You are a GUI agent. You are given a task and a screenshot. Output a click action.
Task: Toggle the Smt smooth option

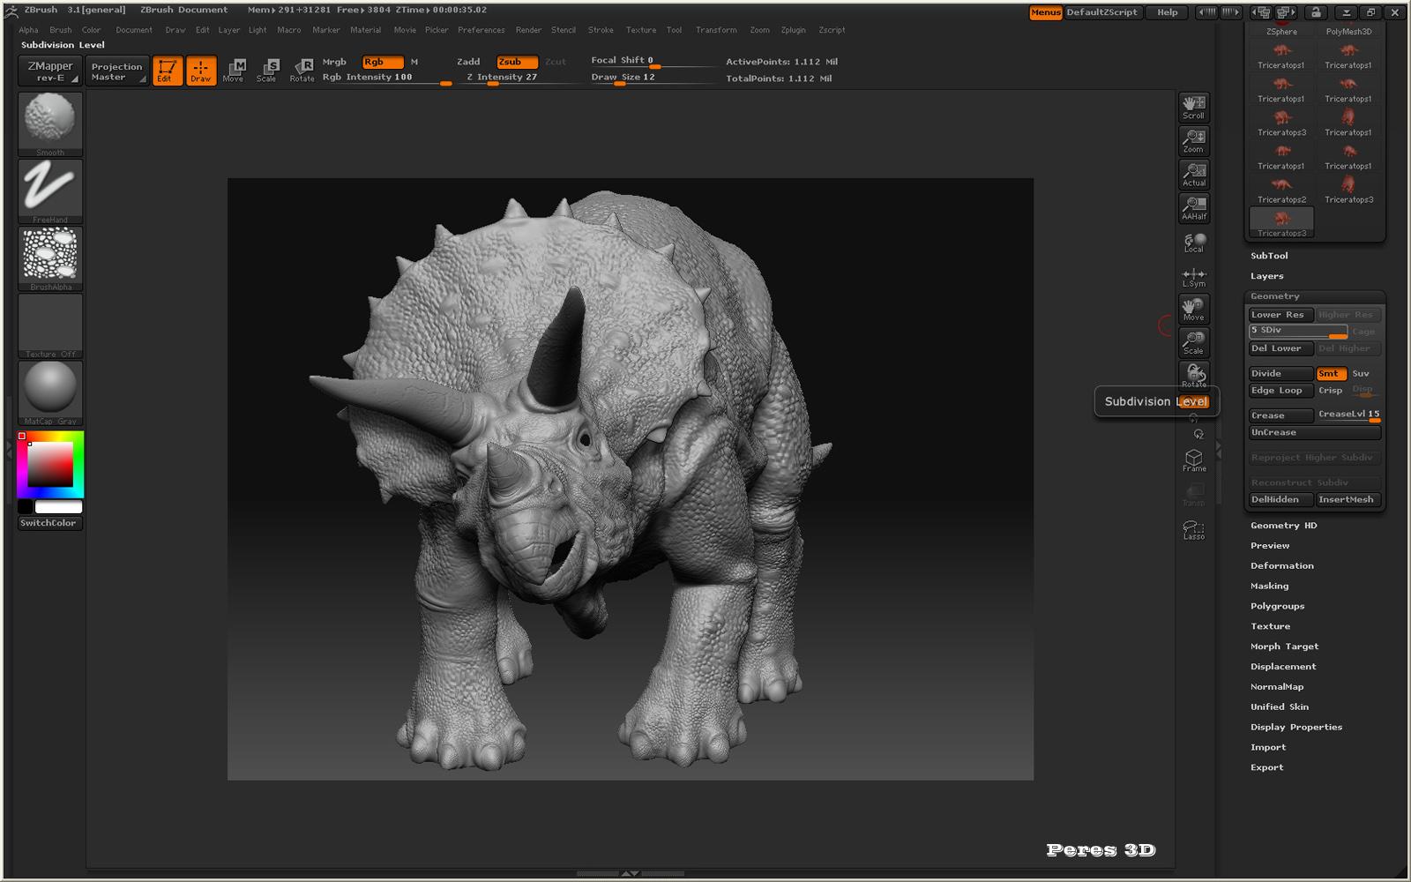tap(1331, 374)
